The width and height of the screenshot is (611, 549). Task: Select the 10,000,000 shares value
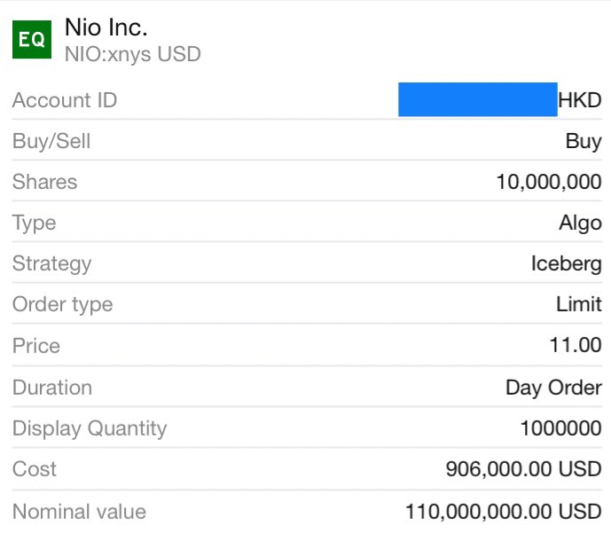549,182
